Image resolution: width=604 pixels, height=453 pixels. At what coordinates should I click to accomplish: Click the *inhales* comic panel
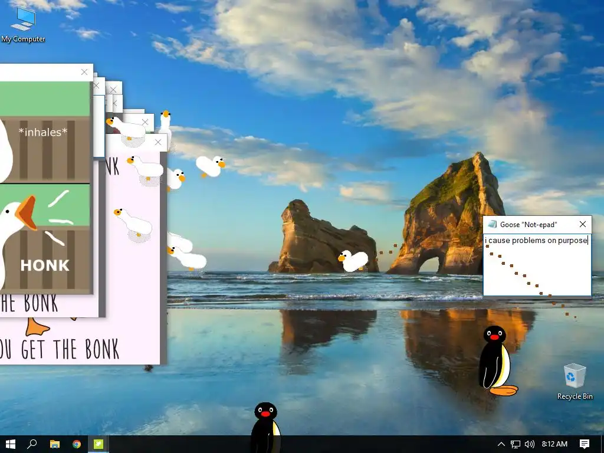click(x=45, y=132)
